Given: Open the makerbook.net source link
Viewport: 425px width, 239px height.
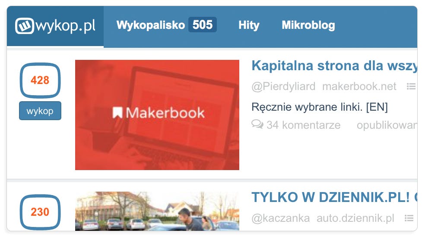Looking at the screenshot, I should coord(359,87).
